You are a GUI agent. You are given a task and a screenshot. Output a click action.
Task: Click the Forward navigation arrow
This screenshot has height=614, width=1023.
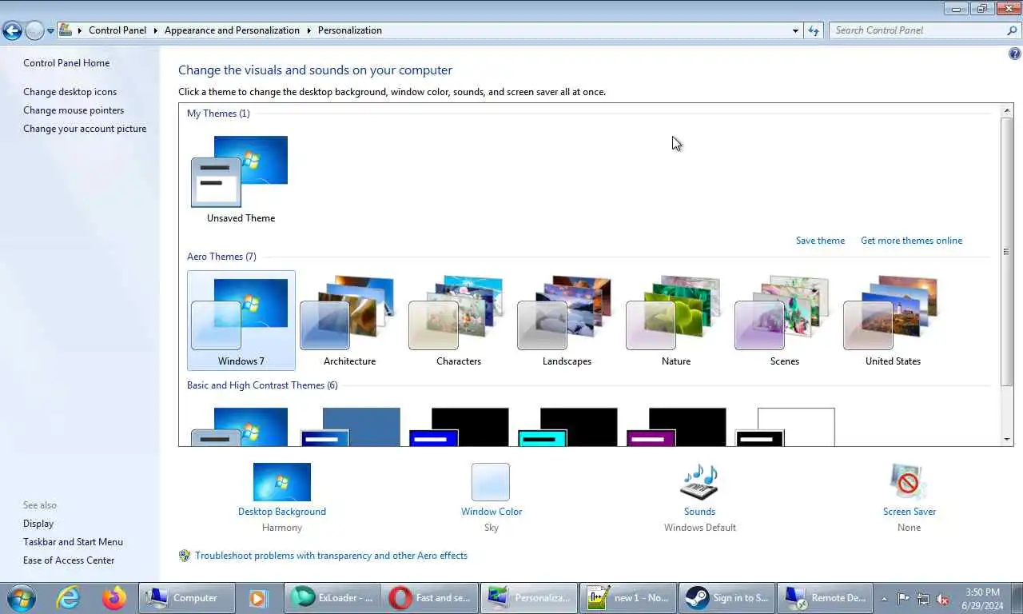[x=34, y=30]
